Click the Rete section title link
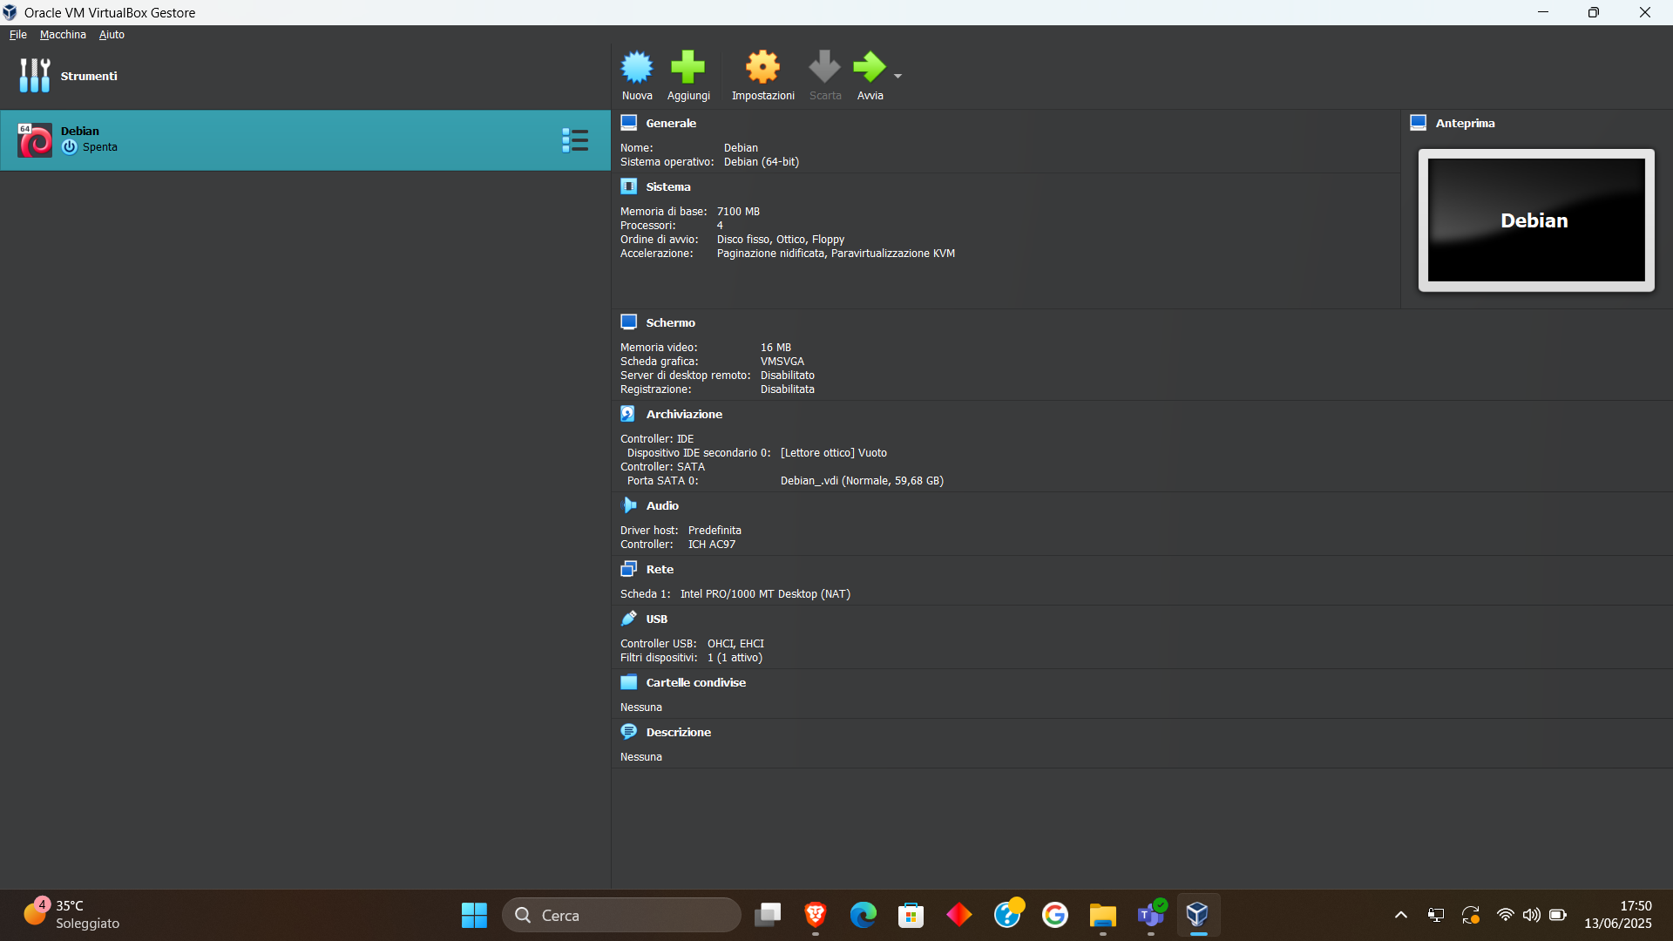The image size is (1673, 941). 660,569
